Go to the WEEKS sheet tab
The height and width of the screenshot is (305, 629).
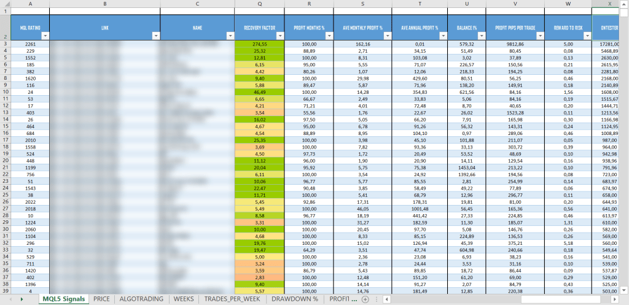pos(184,299)
